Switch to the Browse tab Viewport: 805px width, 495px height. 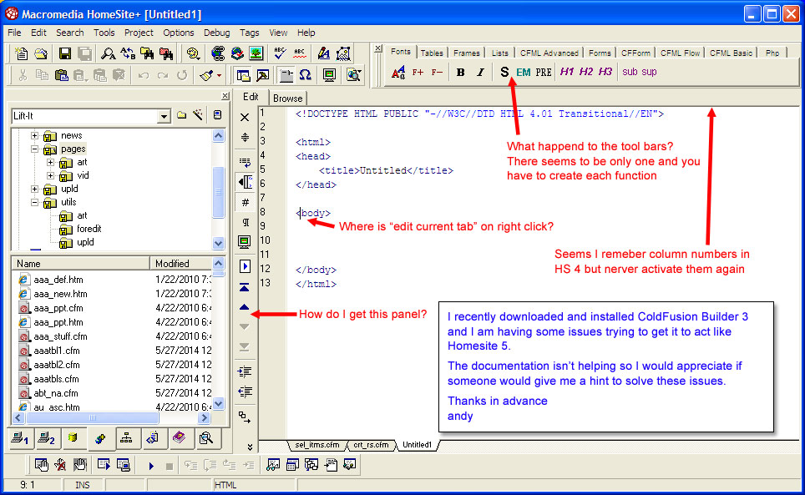click(287, 98)
